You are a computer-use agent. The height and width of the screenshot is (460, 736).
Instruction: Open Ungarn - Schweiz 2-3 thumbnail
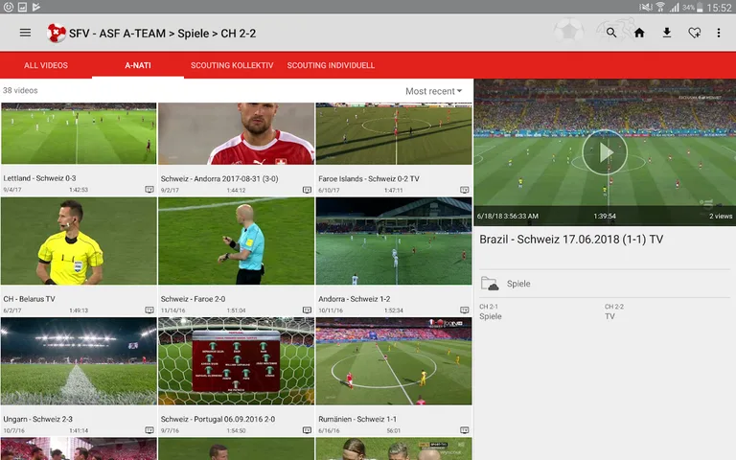[x=79, y=361]
